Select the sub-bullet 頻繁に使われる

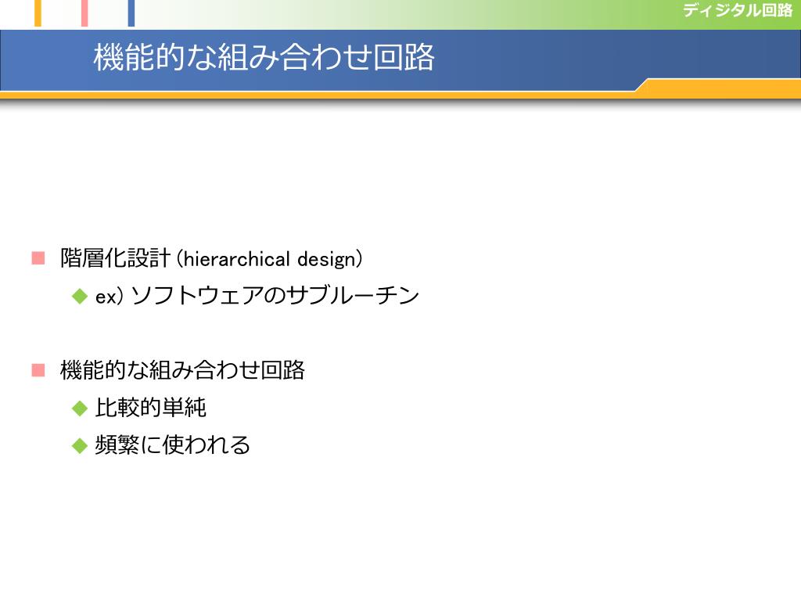click(x=172, y=444)
